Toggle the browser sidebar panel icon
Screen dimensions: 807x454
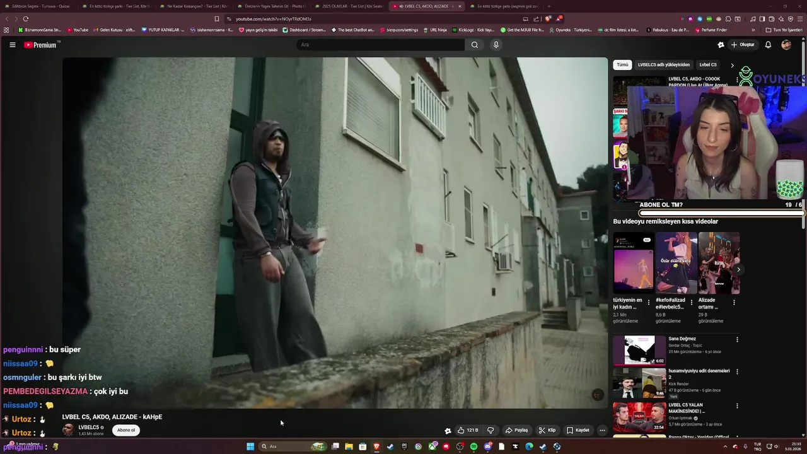click(x=762, y=19)
